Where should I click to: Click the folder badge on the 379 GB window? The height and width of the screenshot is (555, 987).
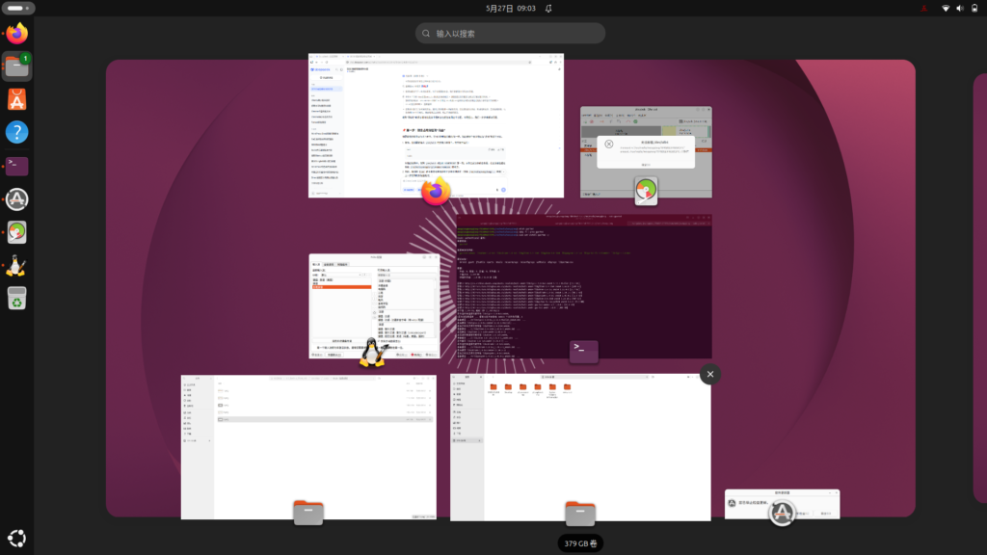click(x=580, y=513)
